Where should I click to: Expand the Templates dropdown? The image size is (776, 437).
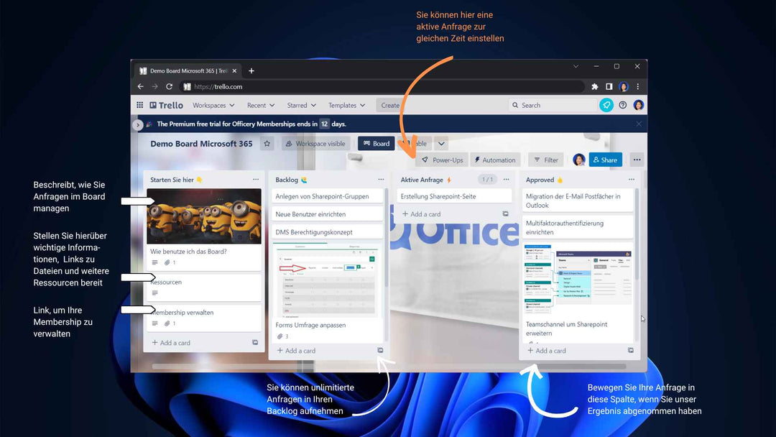click(x=346, y=106)
